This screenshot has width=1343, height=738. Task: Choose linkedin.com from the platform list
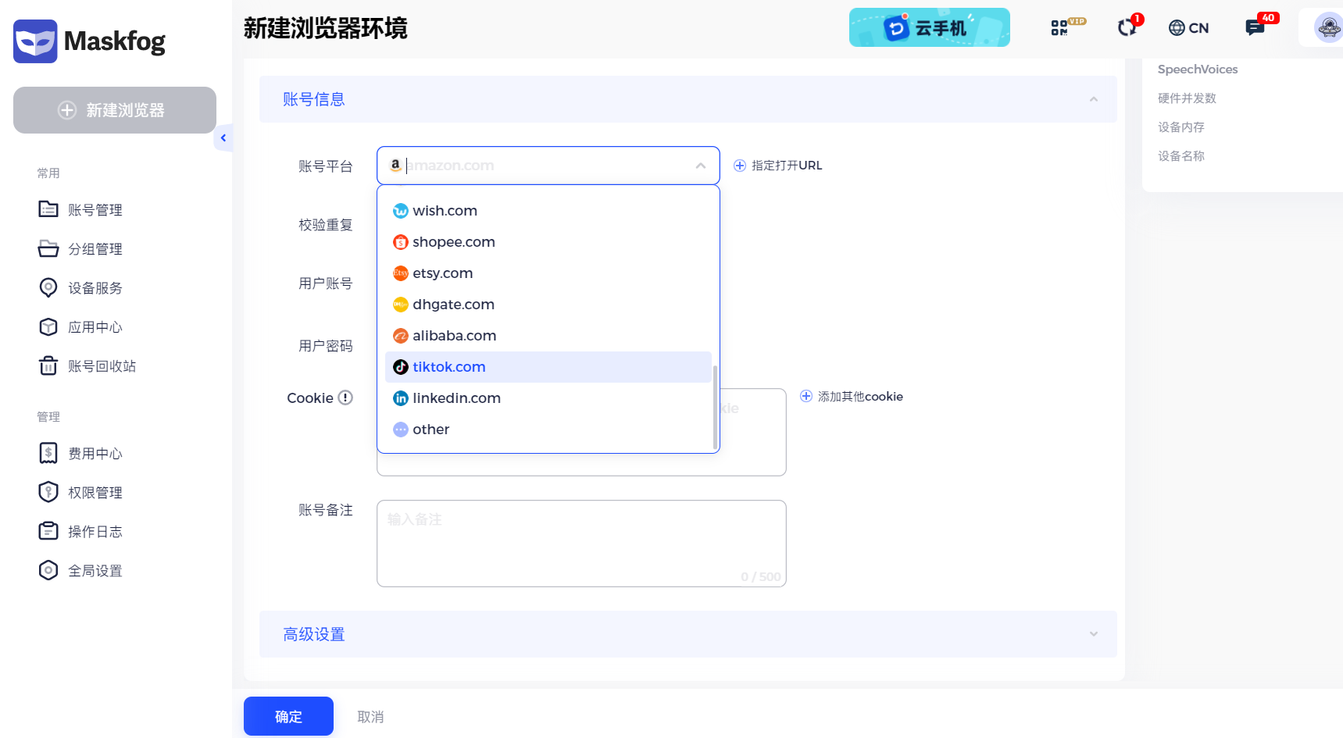[x=548, y=398]
